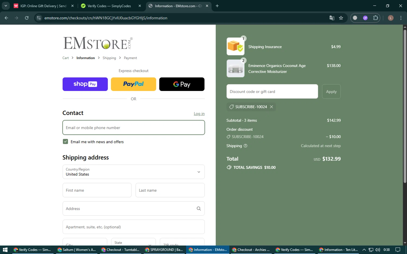This screenshot has width=407, height=254.
Task: Click the Apartment, suite optional field
Action: click(133, 227)
